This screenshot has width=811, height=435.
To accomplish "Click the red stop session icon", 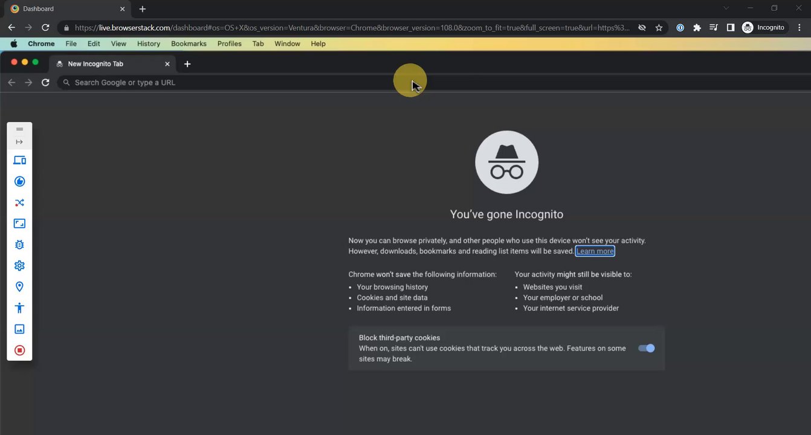I will pos(19,350).
